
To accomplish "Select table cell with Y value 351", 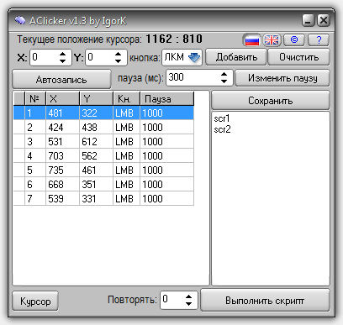I will tap(96, 185).
